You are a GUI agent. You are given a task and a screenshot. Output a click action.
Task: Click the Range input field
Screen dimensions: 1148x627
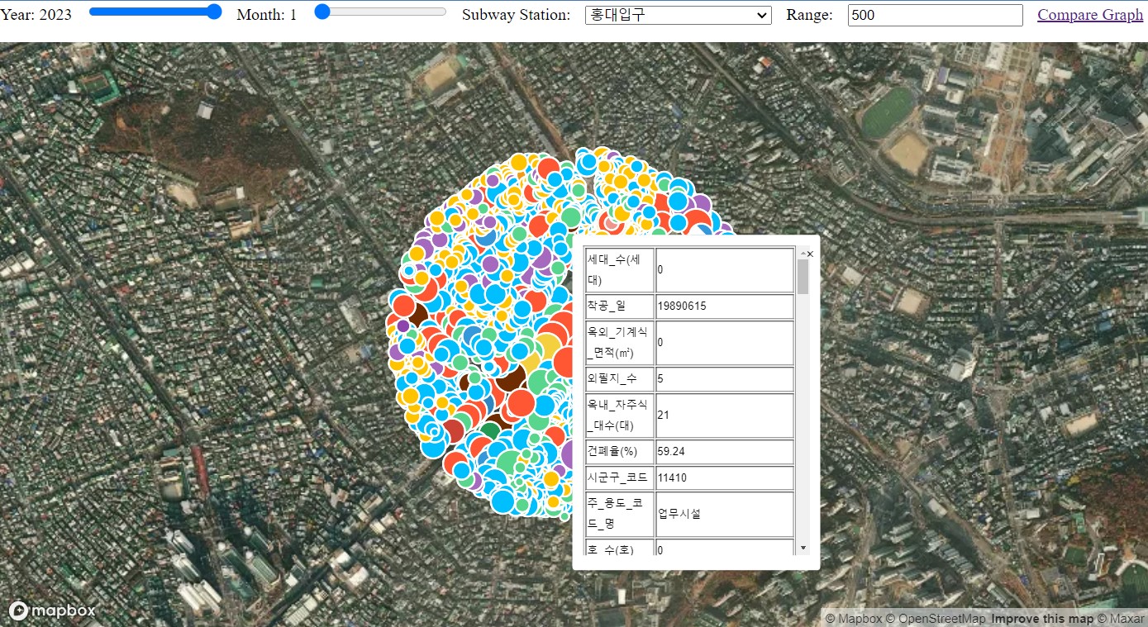tap(935, 15)
